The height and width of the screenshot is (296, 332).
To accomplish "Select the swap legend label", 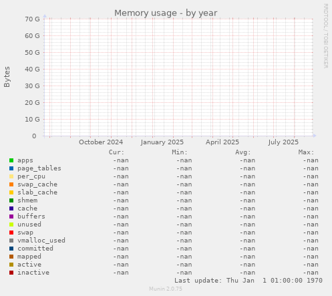I will pyautogui.click(x=25, y=233).
